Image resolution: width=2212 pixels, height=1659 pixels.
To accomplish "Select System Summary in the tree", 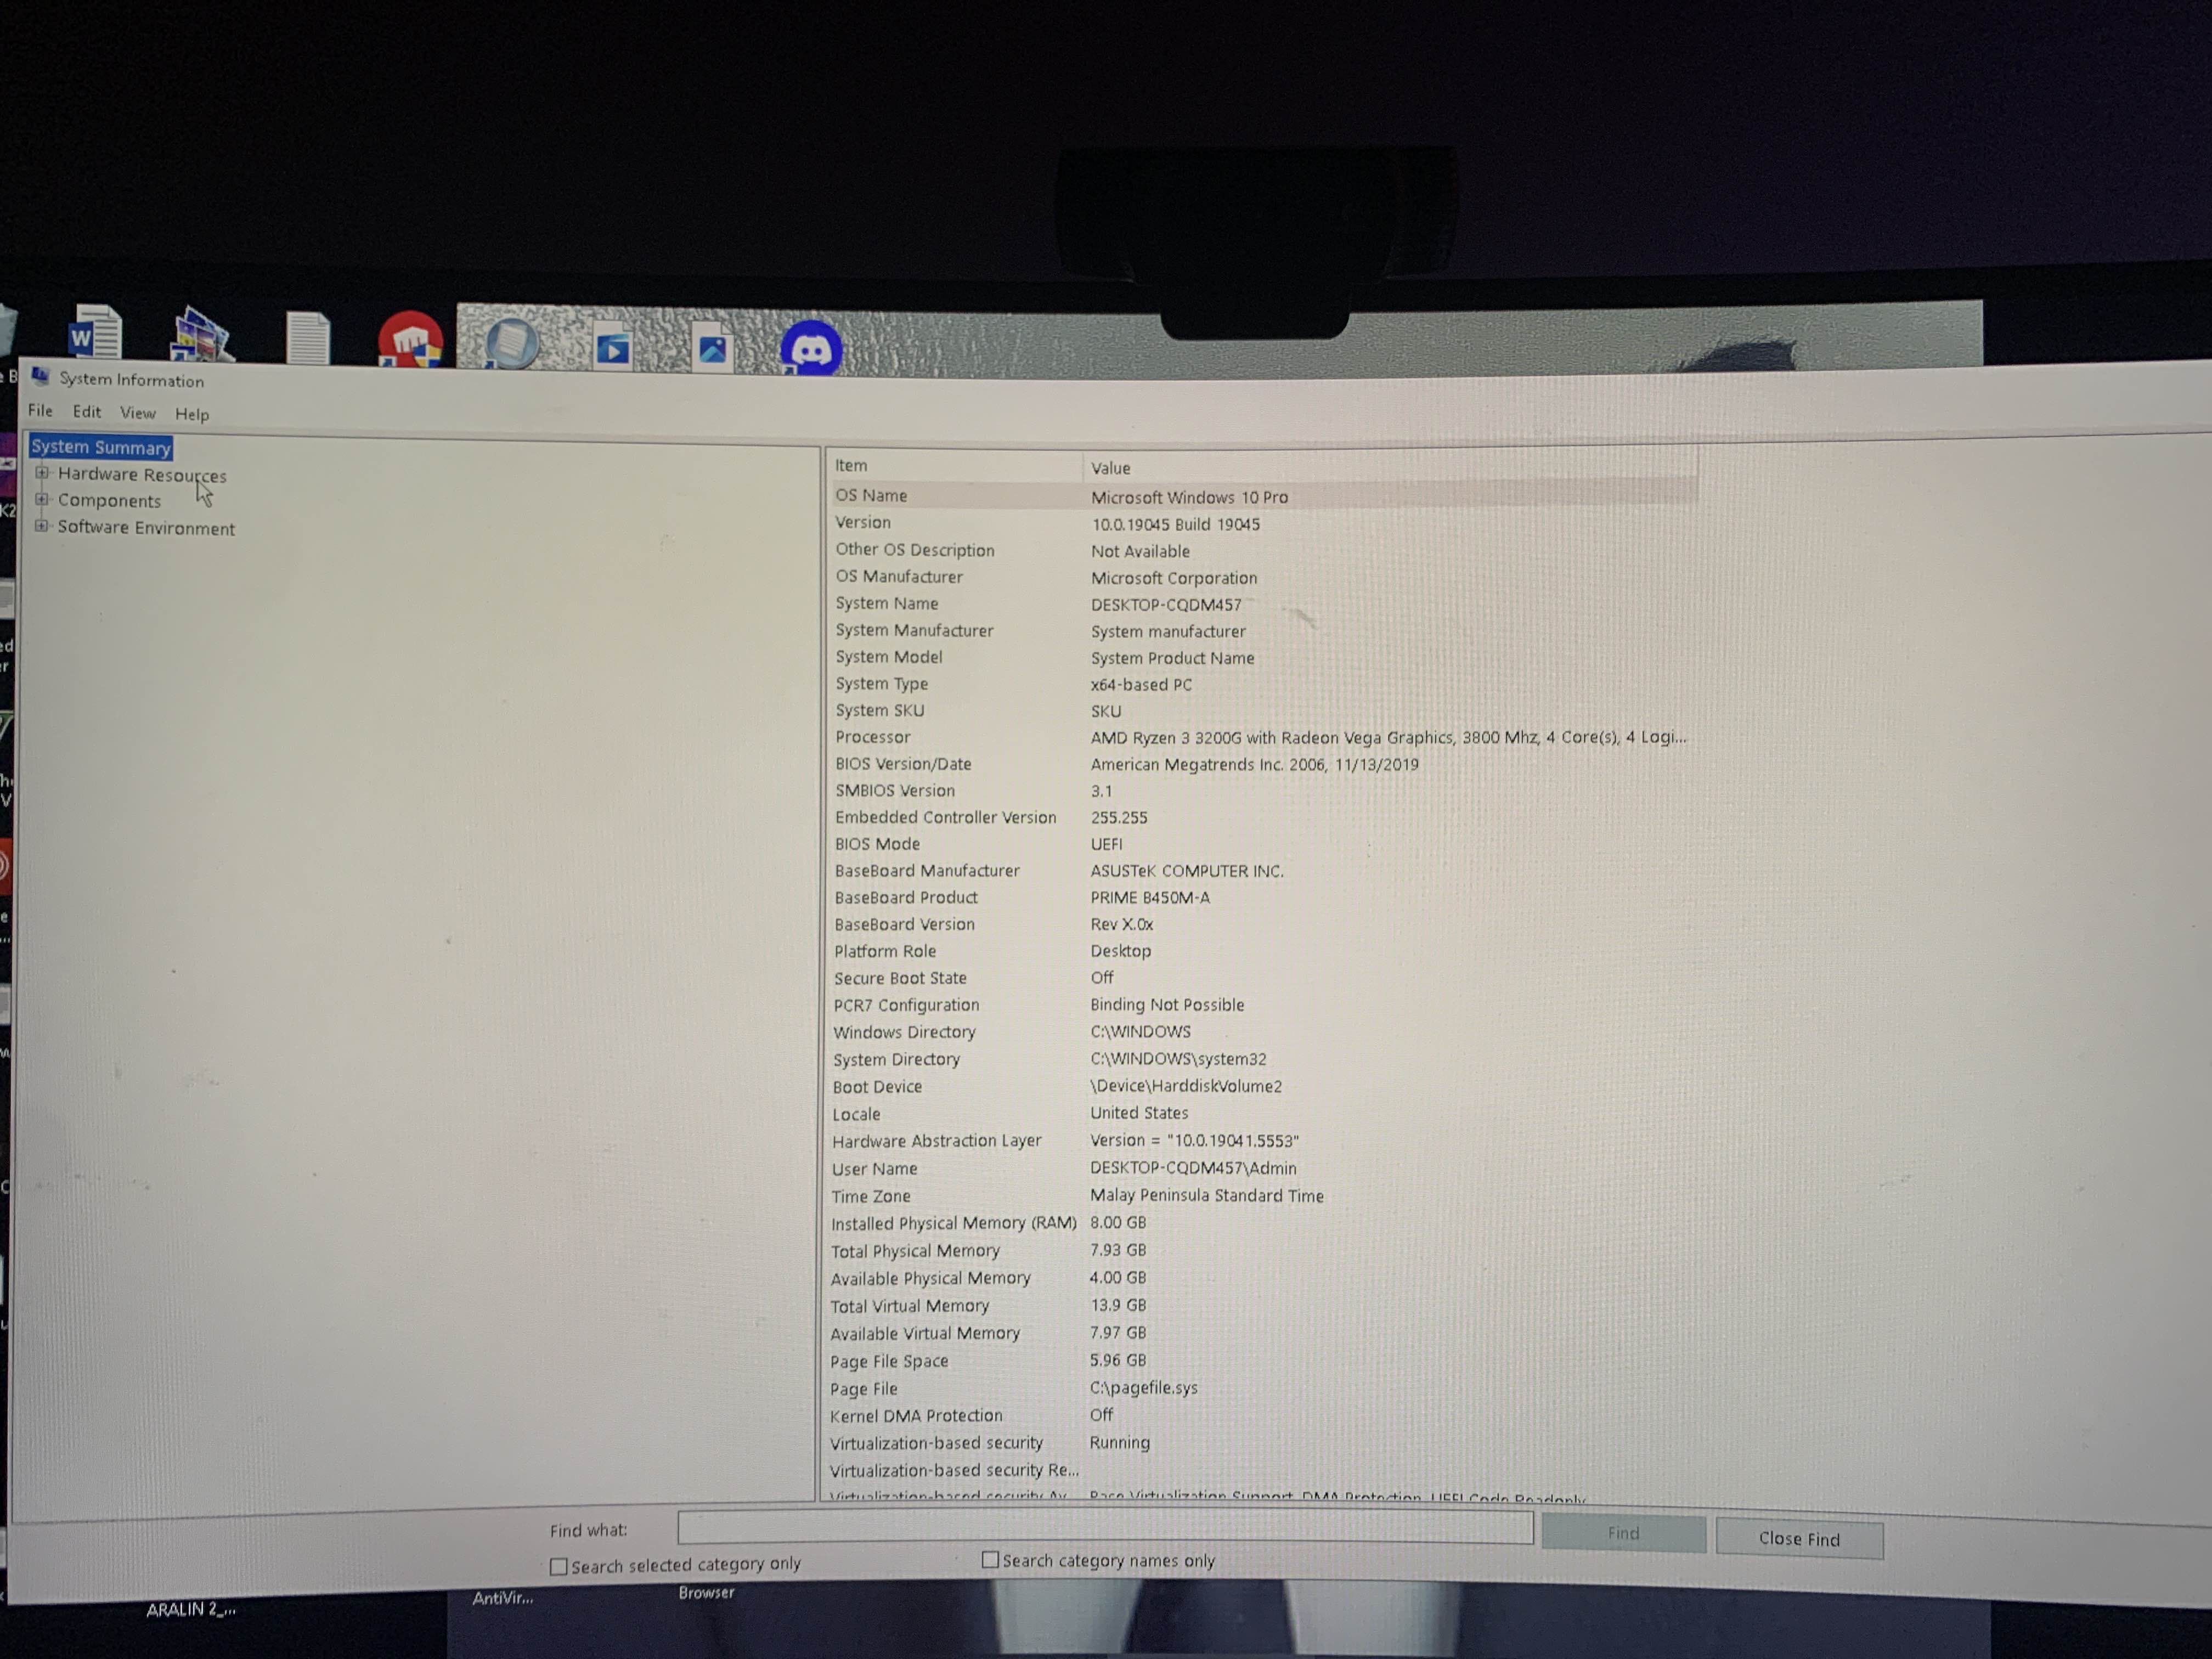I will [101, 447].
